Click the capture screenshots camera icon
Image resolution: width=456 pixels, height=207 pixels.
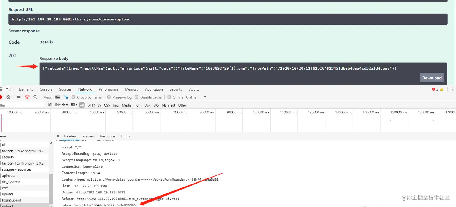[19, 97]
